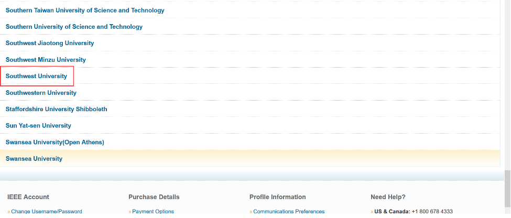
Task: Select Southern Taiwan University of Science and Technology
Action: point(85,10)
